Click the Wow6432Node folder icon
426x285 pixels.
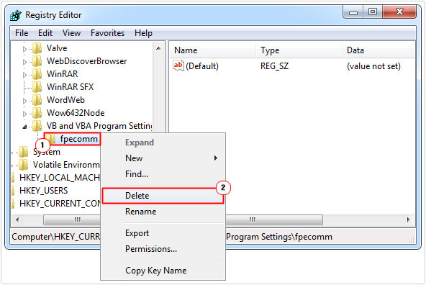[x=37, y=113]
